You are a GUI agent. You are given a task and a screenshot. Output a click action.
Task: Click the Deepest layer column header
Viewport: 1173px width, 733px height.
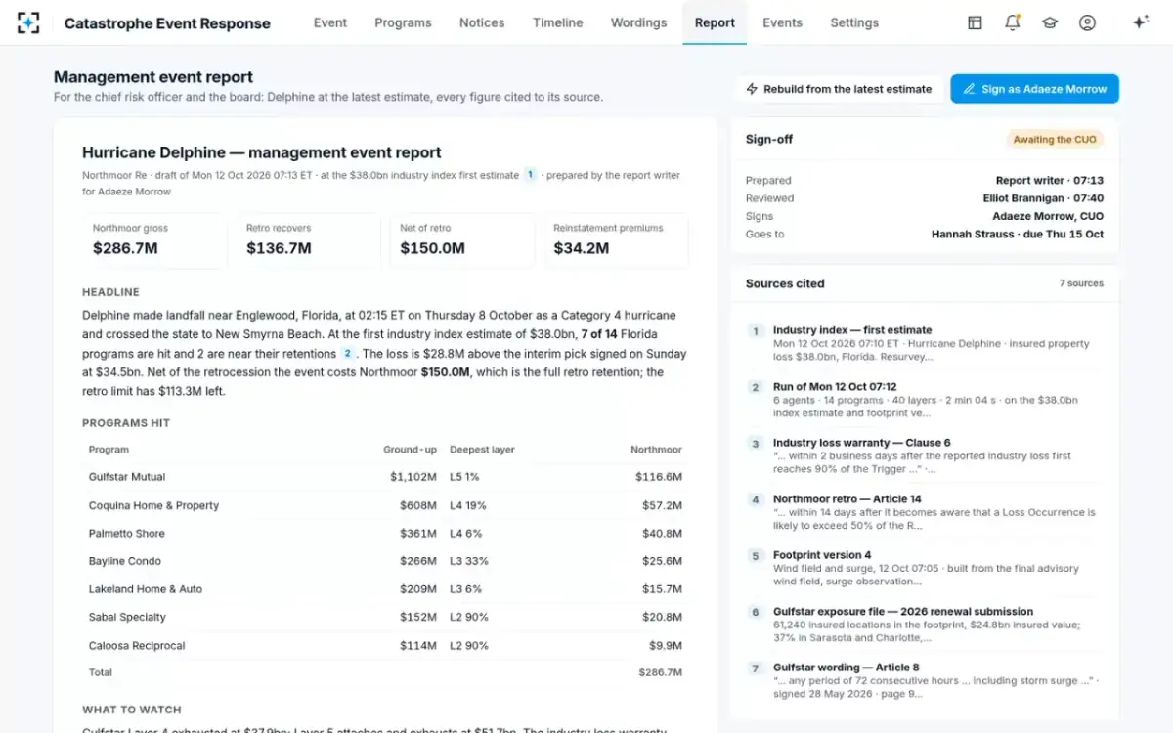click(x=482, y=450)
